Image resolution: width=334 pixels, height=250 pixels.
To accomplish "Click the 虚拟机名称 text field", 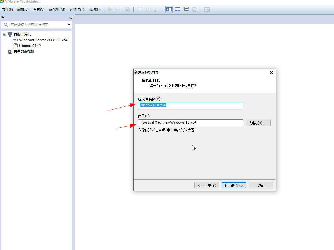I will (190, 106).
